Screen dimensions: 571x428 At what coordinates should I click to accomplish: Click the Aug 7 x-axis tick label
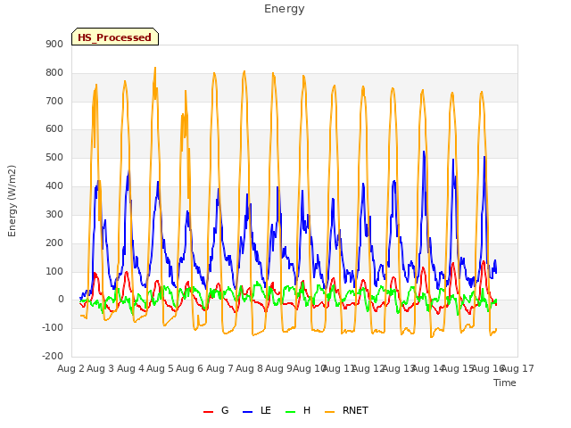[219, 368]
